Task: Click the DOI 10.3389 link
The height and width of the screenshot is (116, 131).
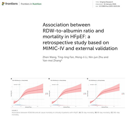Action: (109, 6)
